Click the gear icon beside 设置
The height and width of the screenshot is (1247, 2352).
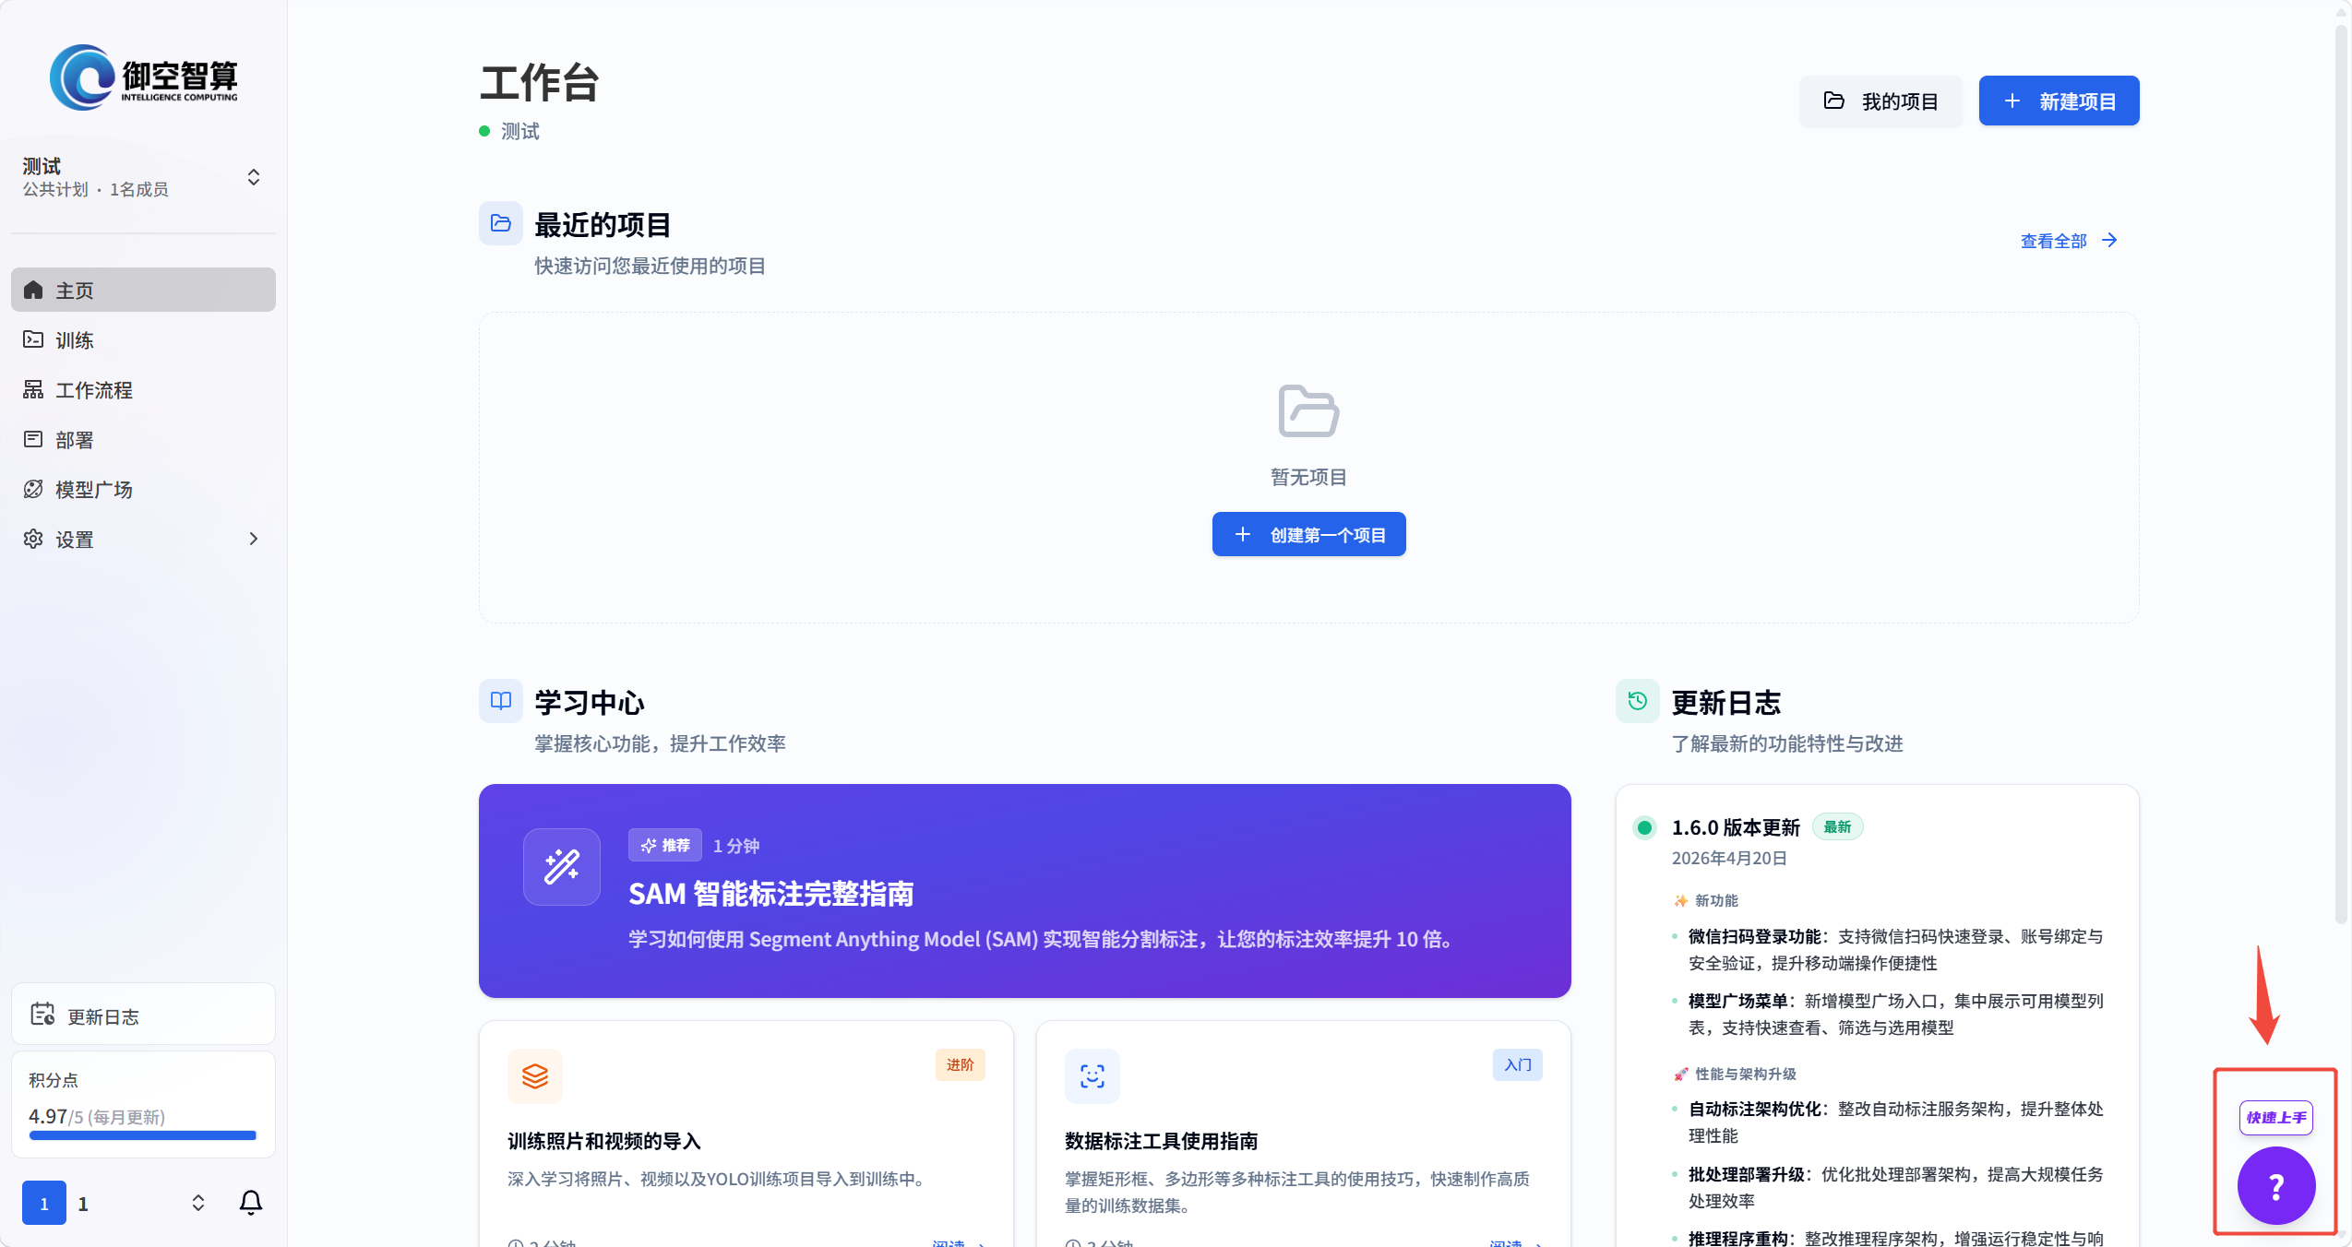(33, 539)
